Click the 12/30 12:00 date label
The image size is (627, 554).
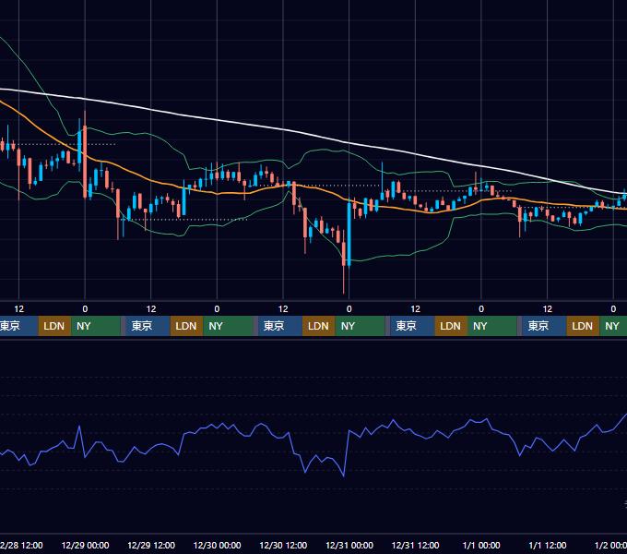click(283, 545)
